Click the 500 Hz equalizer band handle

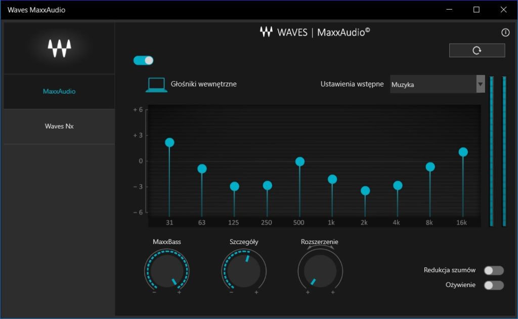coord(300,162)
